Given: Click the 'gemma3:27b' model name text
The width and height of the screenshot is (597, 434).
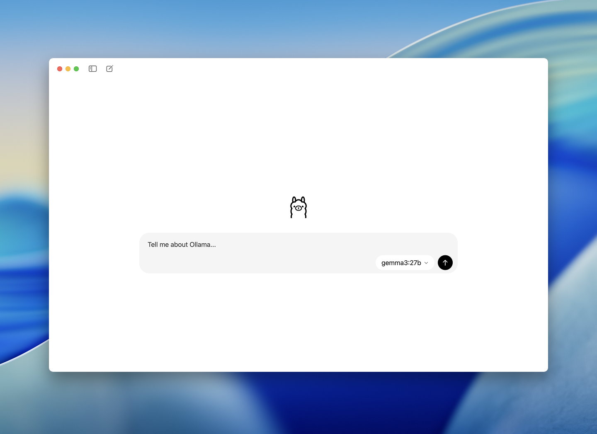Looking at the screenshot, I should pos(401,263).
